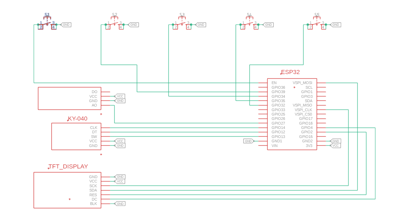The height and width of the screenshot is (220, 398).
Task: Click the GND net flag beside S5
Action: click(x=335, y=25)
